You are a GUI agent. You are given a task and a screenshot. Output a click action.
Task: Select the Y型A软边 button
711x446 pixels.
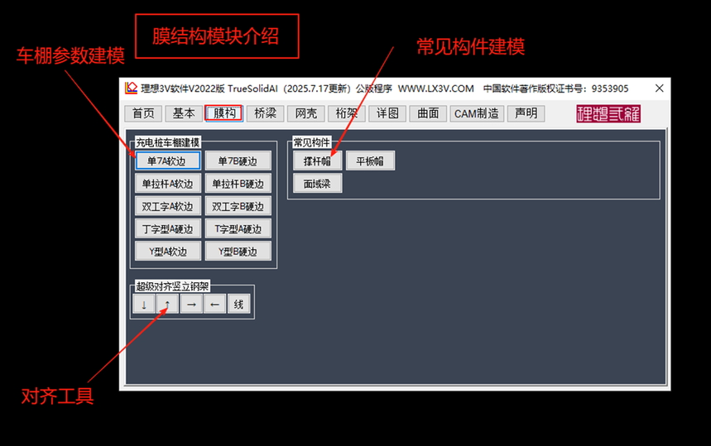point(168,252)
